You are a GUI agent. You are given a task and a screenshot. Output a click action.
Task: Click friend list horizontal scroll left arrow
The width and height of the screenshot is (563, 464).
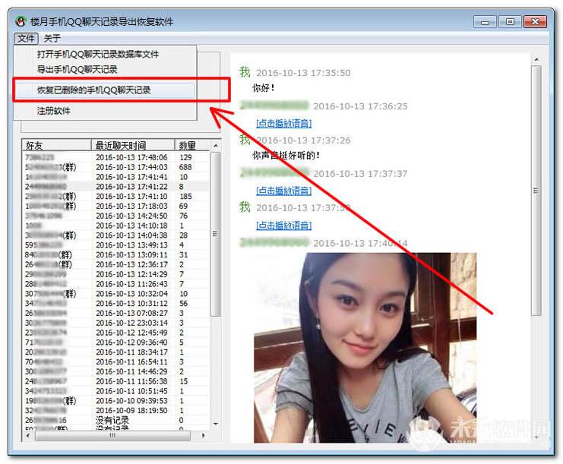tap(28, 436)
